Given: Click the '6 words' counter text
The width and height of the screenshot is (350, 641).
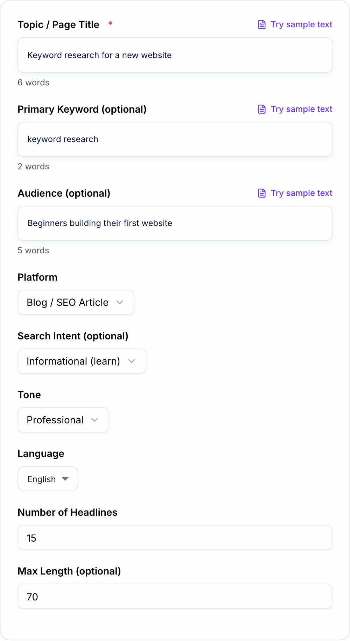Looking at the screenshot, I should click(34, 83).
